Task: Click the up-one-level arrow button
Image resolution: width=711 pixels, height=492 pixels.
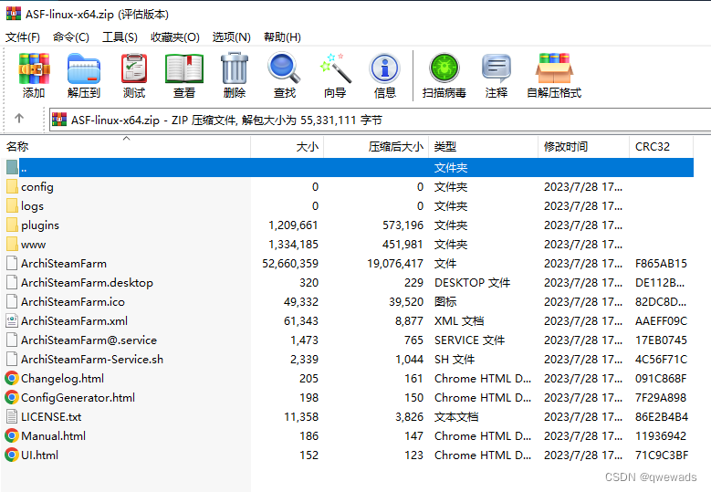Action: pos(19,119)
